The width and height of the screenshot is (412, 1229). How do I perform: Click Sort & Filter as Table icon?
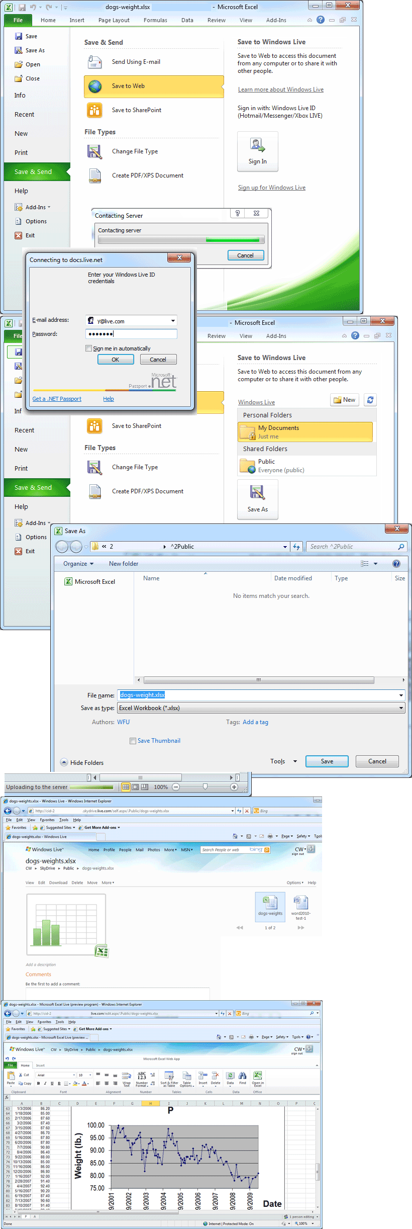[169, 1076]
